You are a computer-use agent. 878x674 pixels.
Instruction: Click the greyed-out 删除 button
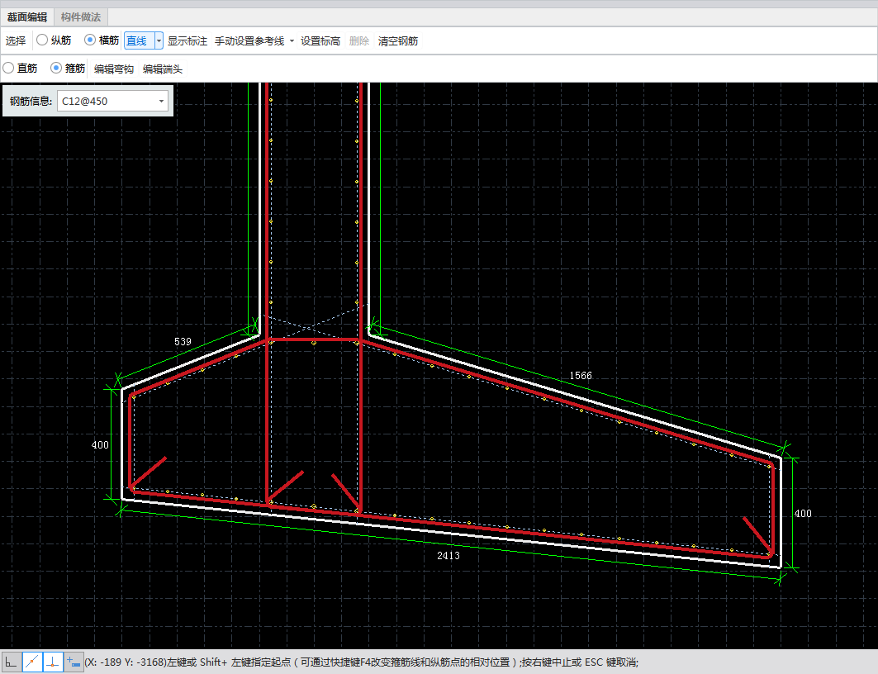[359, 40]
